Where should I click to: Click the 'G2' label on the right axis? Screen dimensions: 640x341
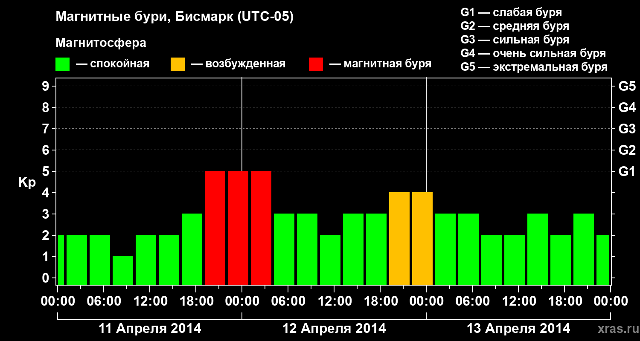627,150
